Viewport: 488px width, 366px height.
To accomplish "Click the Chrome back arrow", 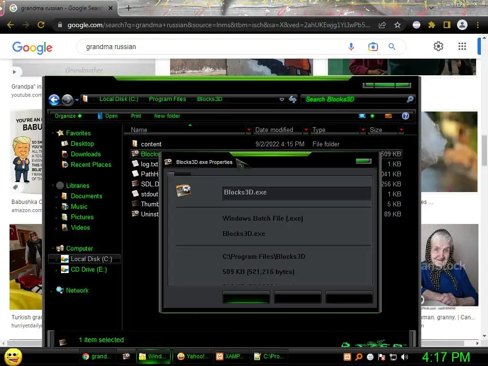I will [x=10, y=25].
